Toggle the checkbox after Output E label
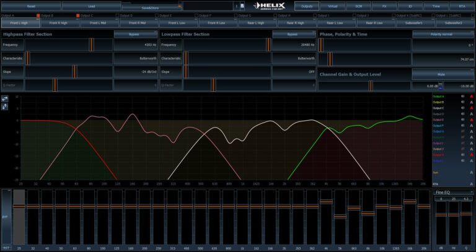 click(196, 15)
